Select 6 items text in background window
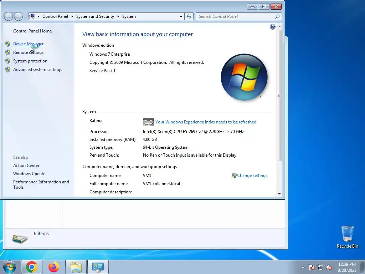Viewport: 365px width, 274px height. (41, 233)
